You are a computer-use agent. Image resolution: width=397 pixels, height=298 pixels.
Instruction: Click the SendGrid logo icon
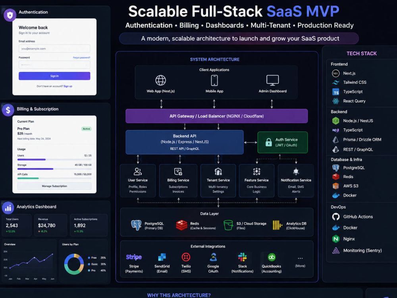(x=162, y=257)
